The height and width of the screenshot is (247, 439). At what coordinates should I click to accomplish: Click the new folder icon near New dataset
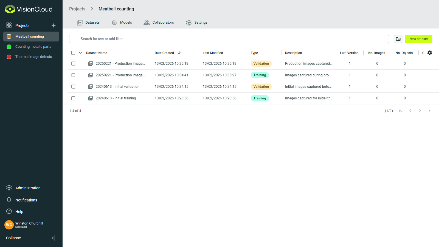[398, 39]
